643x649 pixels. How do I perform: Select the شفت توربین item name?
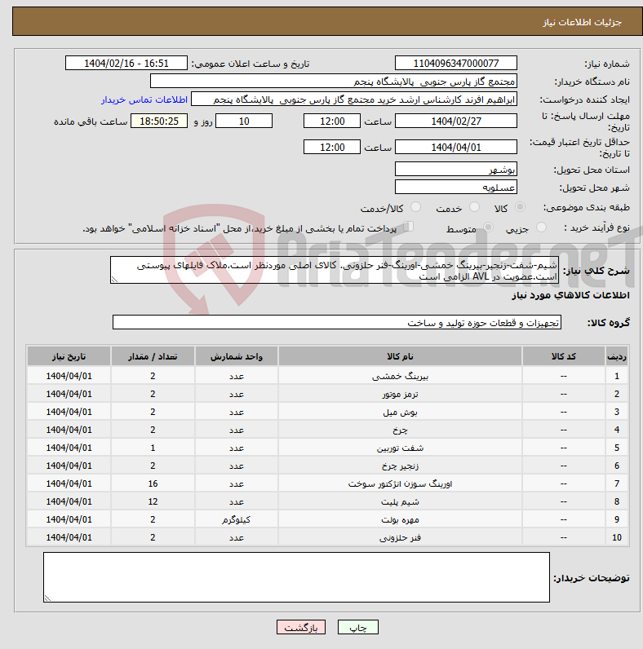[x=400, y=448]
